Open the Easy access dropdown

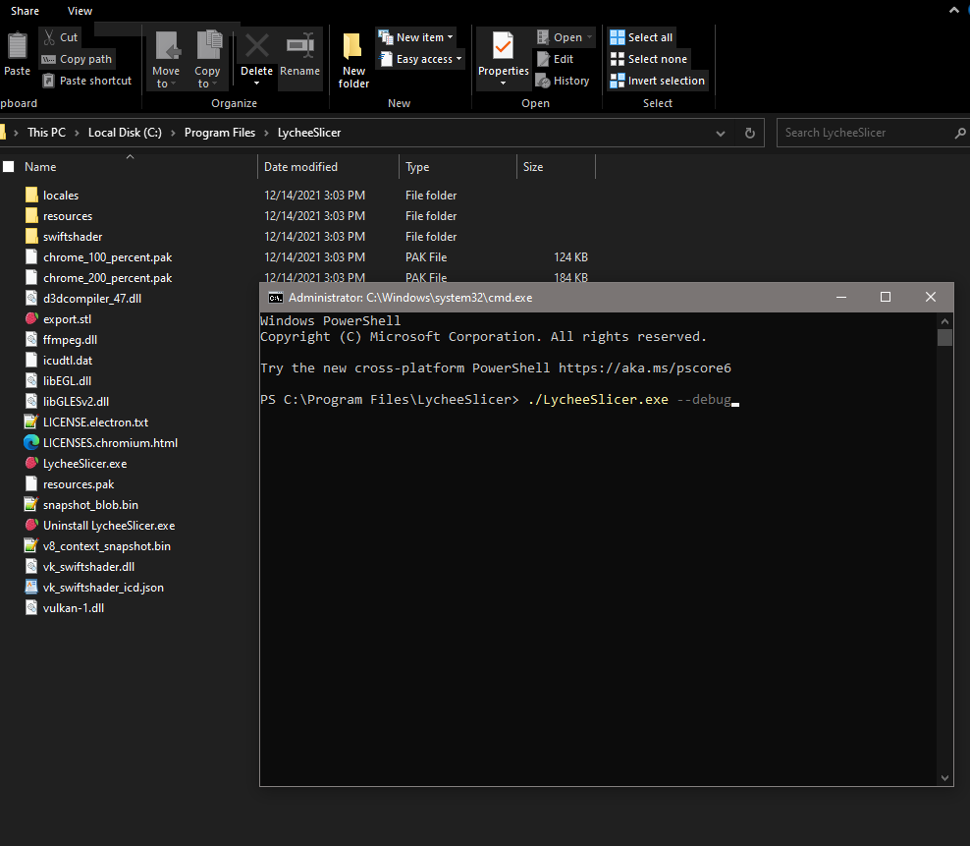420,58
